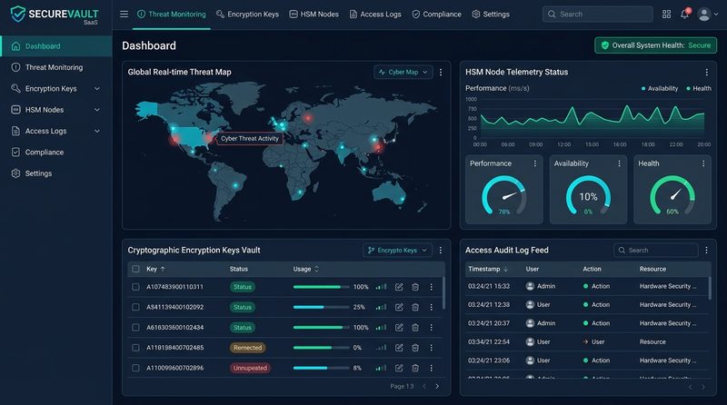Check the box for key A118138400702485

click(x=135, y=348)
